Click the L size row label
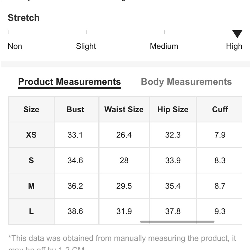The width and height of the screenshot is (250, 250). [x=31, y=211]
